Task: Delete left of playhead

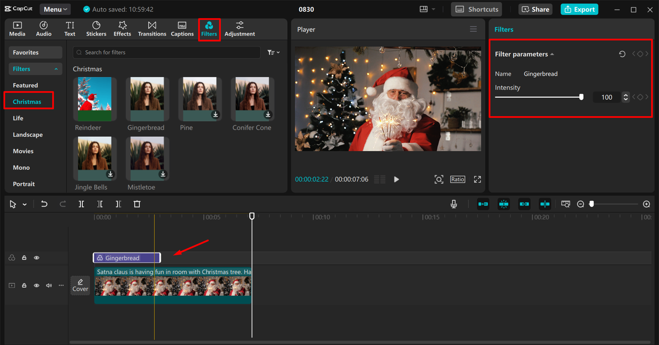Action: tap(100, 204)
